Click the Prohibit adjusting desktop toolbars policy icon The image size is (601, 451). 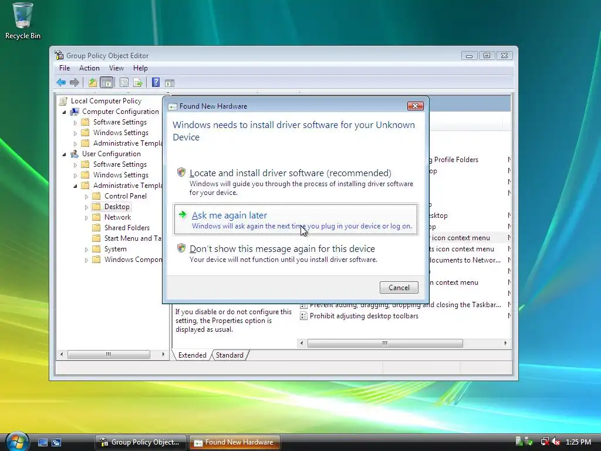(303, 316)
